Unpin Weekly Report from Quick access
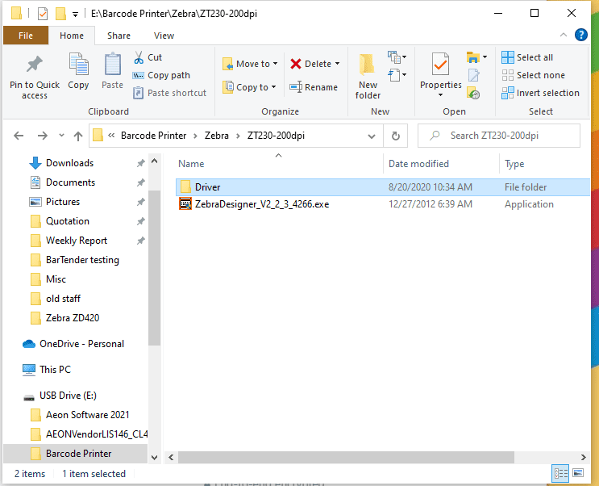The image size is (599, 486). (140, 241)
